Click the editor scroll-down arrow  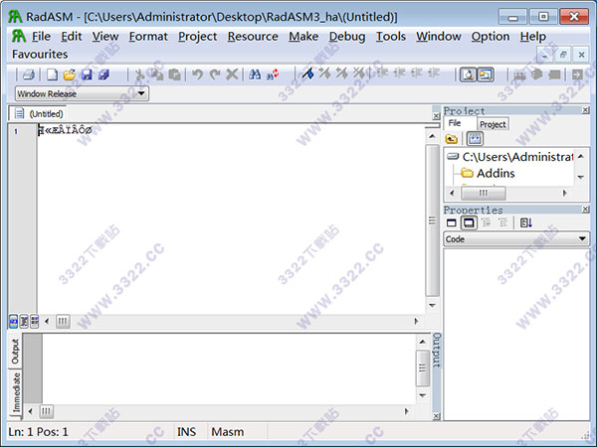[432, 305]
